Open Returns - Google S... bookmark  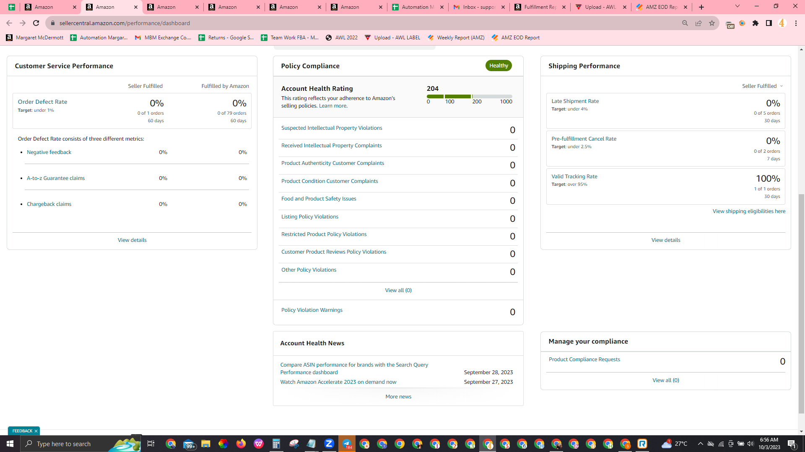tap(226, 38)
